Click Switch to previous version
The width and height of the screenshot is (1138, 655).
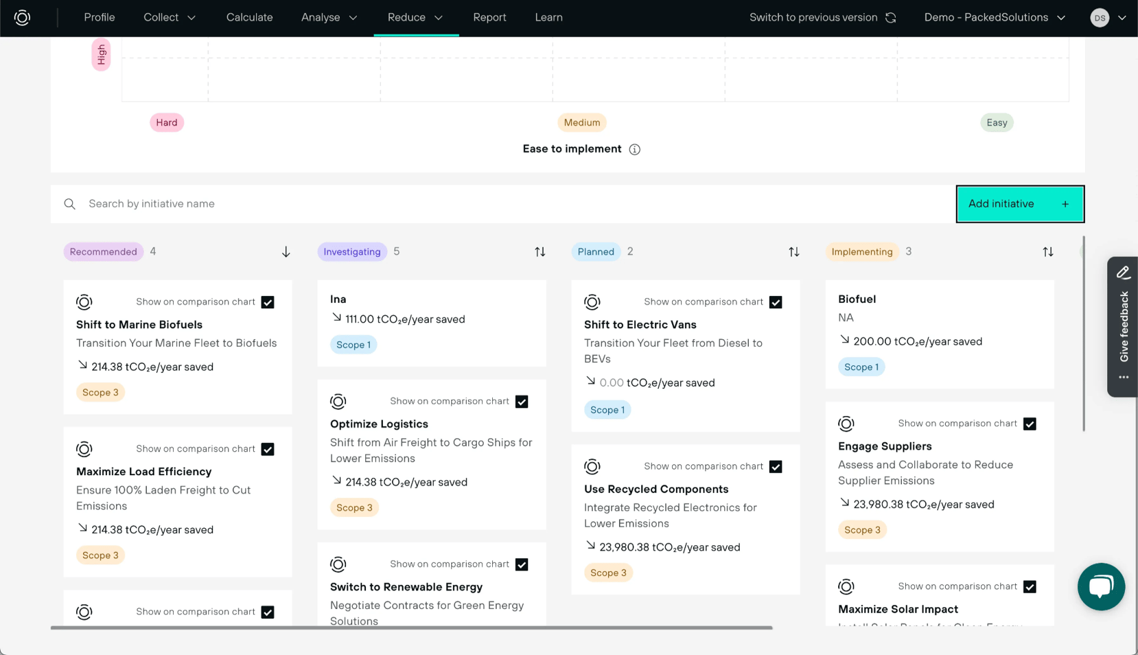click(813, 17)
